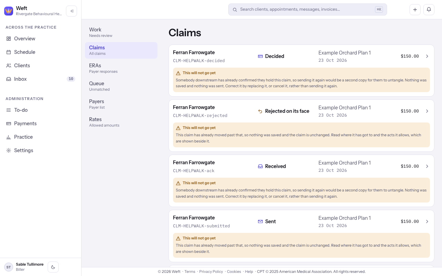Viewport: 442px width, 276px height.
Task: Expand the CLM-HELPWALK-decided claim chevron
Action: (427, 56)
